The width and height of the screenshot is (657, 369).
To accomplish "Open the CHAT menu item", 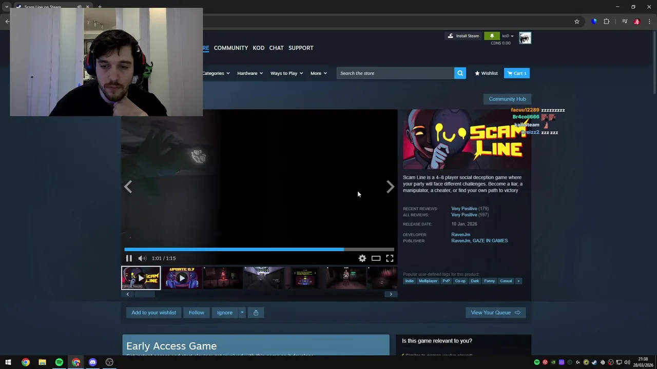I will coord(276,48).
